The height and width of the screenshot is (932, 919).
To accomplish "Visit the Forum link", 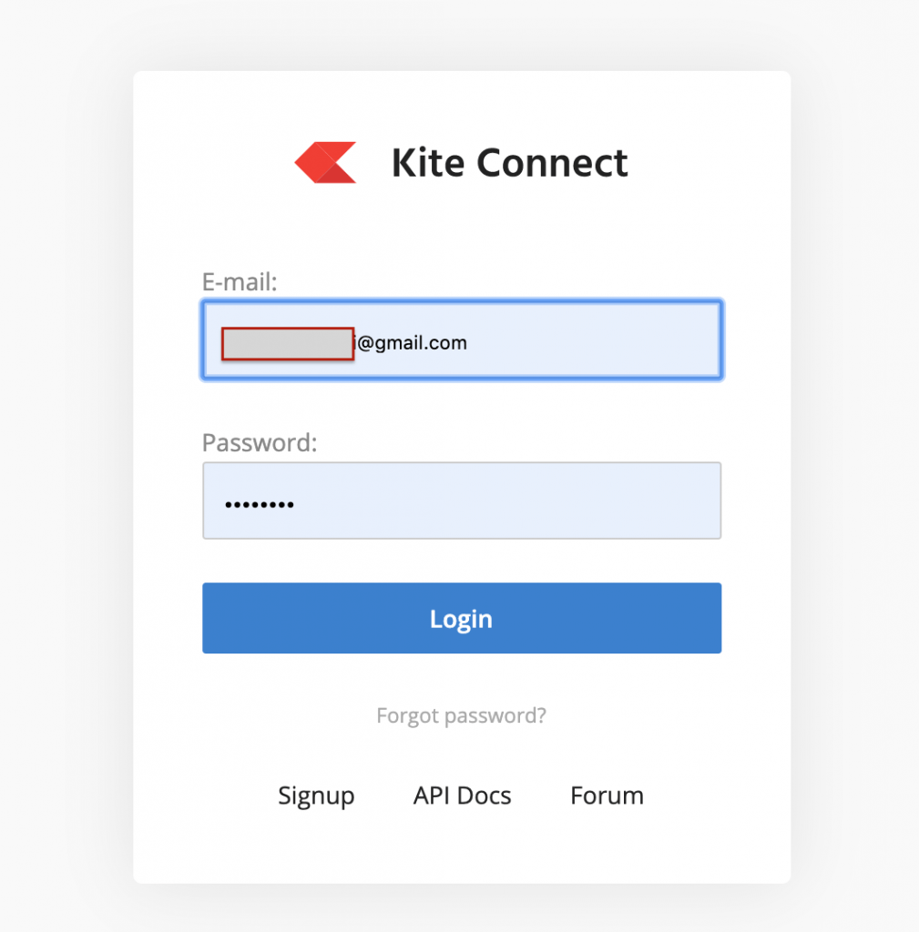I will click(x=607, y=795).
